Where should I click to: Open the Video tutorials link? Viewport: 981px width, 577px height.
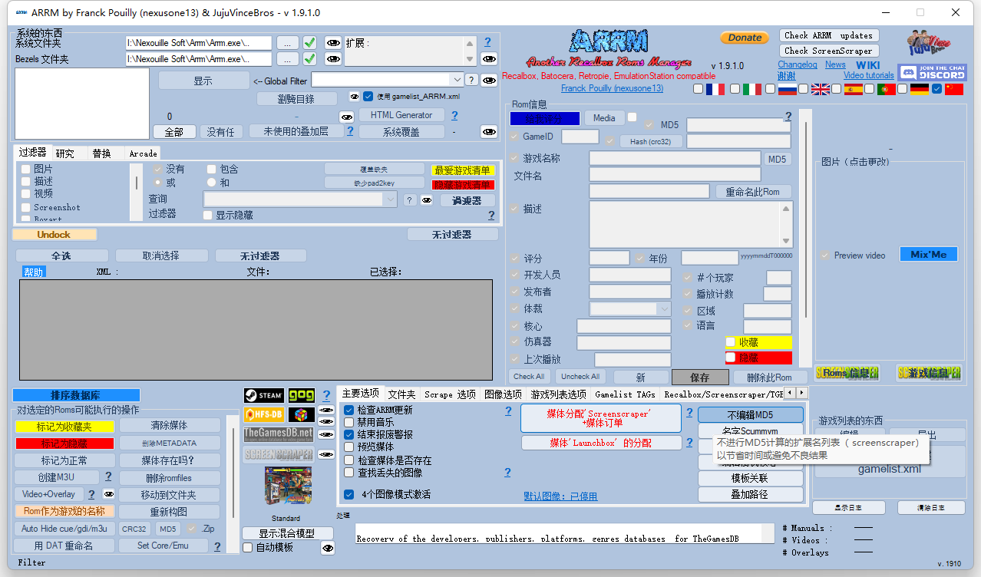coord(868,75)
